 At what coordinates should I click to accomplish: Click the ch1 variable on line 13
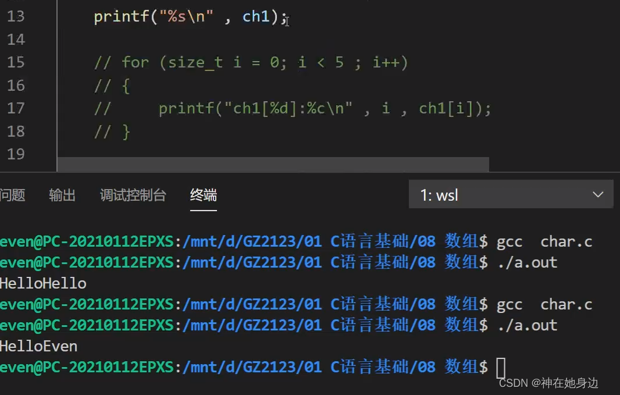click(256, 16)
